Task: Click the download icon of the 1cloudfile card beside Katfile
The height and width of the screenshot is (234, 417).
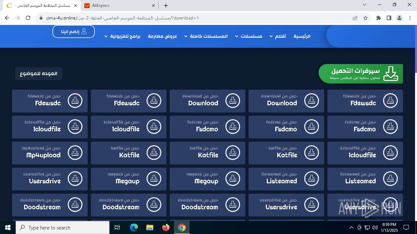Action: tap(390, 153)
